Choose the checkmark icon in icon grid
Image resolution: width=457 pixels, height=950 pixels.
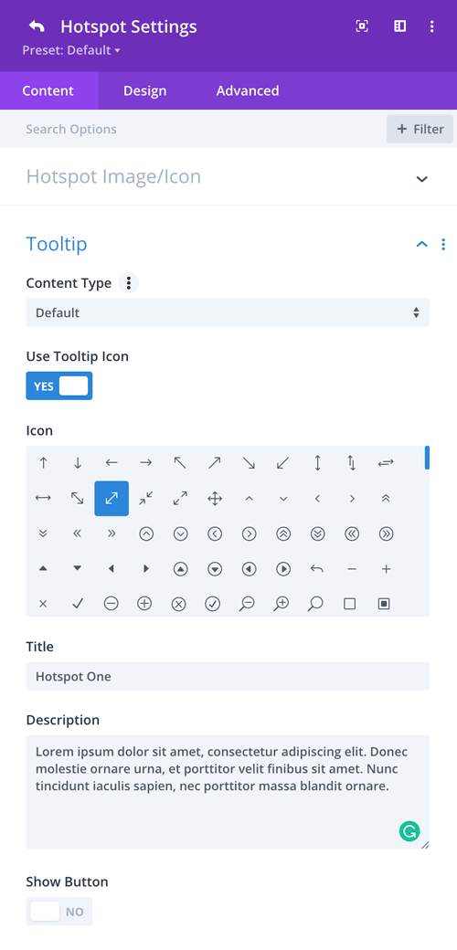[77, 604]
